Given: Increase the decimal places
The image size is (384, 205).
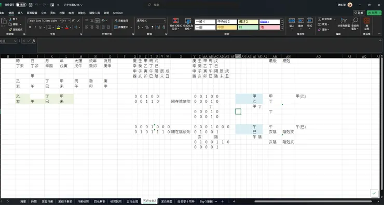Looking at the screenshot, I should [x=158, y=27].
